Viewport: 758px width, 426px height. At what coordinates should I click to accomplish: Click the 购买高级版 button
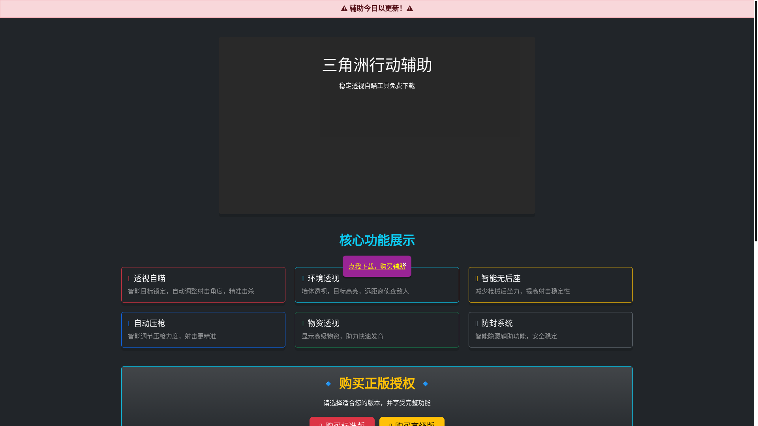coord(412,422)
